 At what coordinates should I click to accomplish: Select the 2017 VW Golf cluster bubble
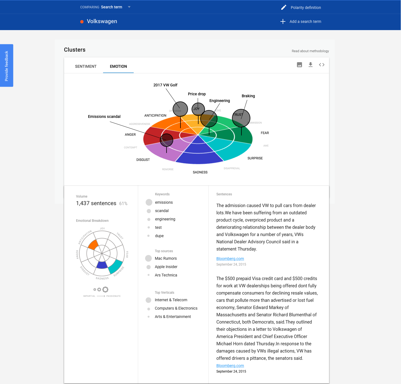tap(180, 109)
